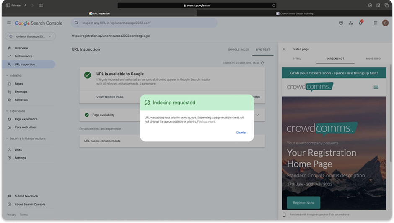Refresh the live test date icon
This screenshot has width=394, height=223.
(x=262, y=63)
